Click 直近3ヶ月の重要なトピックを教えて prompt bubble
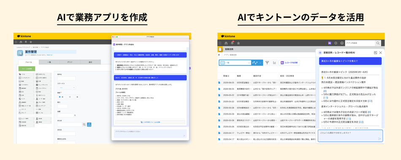The image size is (401, 160). pyautogui.click(x=350, y=61)
